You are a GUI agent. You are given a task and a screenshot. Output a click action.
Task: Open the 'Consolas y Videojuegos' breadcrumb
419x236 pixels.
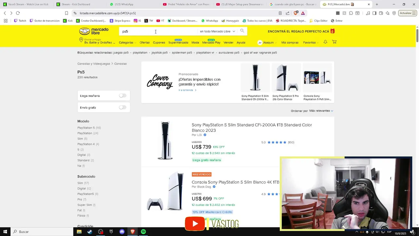(x=94, y=64)
